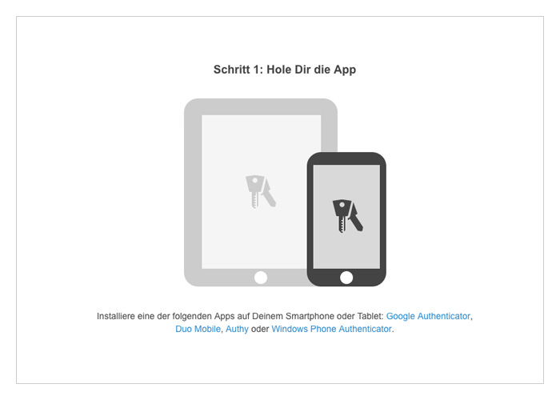The width and height of the screenshot is (560, 400).
Task: Click the phone's gray screen area
Action: (346, 217)
